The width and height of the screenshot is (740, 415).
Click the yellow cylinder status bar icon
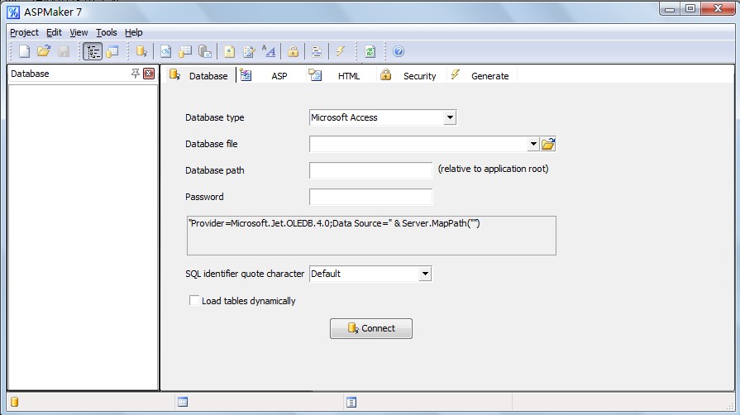[15, 402]
